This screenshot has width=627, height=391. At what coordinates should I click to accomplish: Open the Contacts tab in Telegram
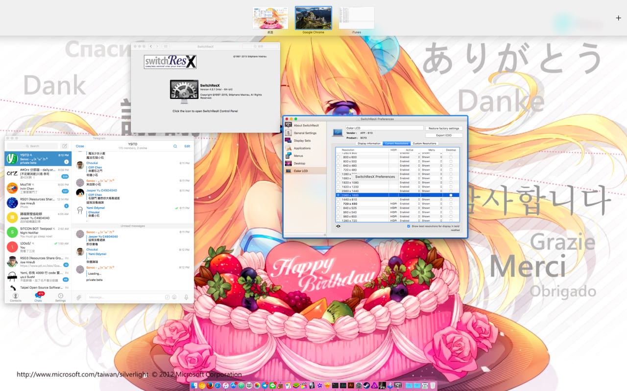click(x=16, y=297)
